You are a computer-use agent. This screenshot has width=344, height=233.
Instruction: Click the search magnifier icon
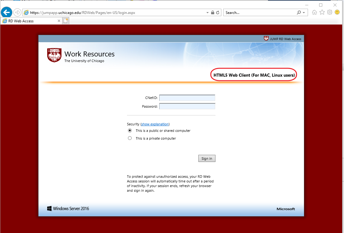(299, 12)
